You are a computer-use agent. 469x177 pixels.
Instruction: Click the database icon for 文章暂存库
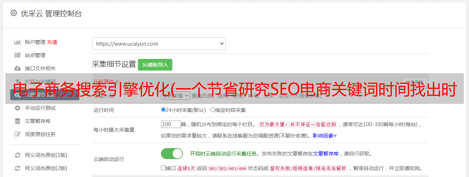click(x=17, y=121)
